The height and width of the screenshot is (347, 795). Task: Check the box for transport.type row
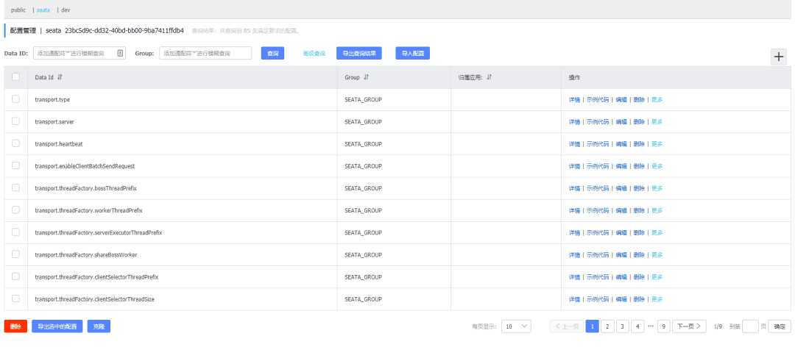(x=15, y=99)
